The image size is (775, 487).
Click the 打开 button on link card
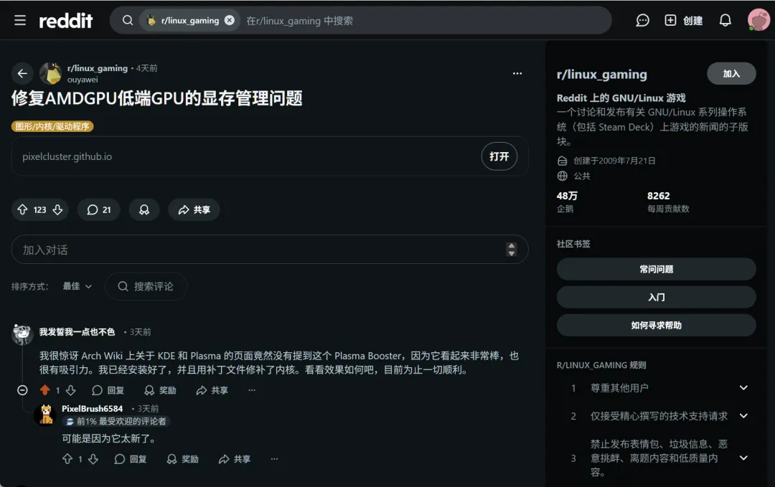499,156
